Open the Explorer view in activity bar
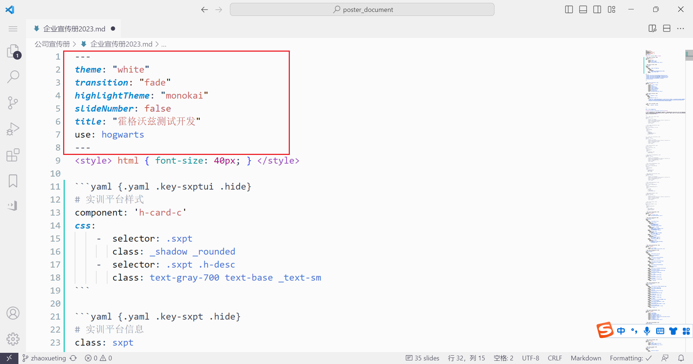The width and height of the screenshot is (693, 364). click(x=13, y=51)
